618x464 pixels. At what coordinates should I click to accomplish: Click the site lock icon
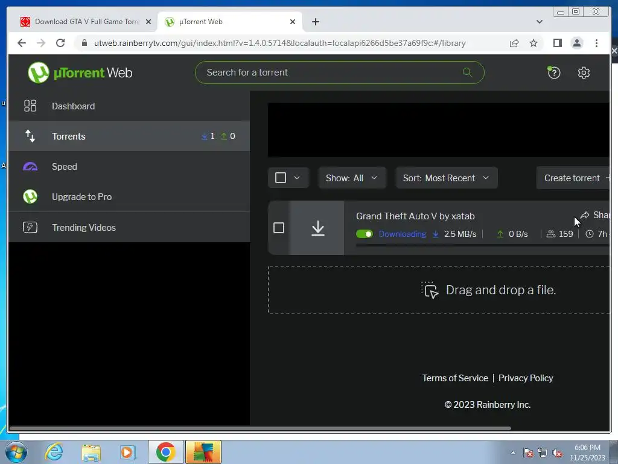[84, 43]
